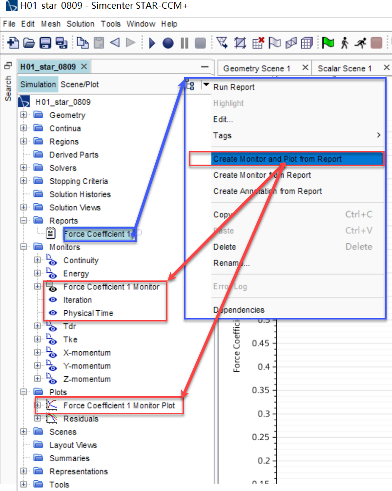Click the pause bars toolbar icon

click(x=185, y=43)
